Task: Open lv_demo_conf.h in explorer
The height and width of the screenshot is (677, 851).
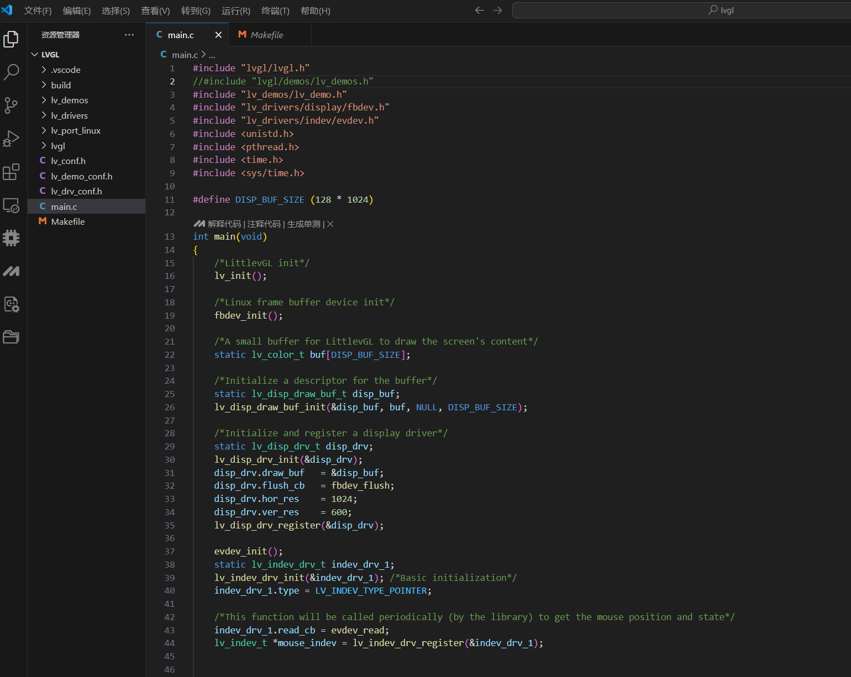Action: coord(86,176)
